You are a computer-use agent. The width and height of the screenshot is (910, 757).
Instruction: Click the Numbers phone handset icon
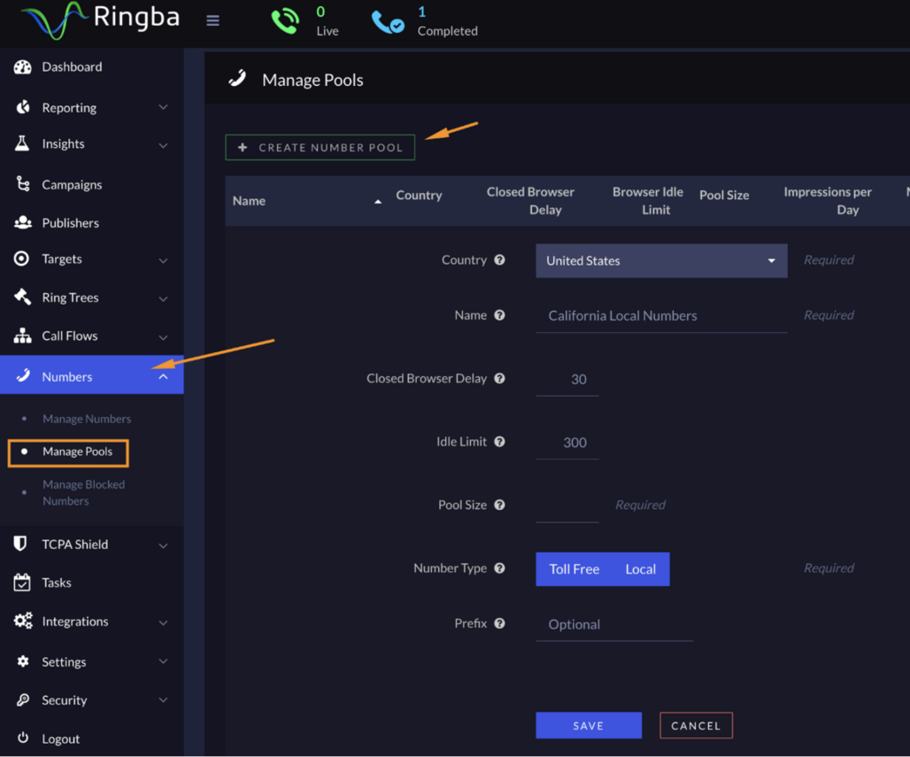tap(23, 375)
